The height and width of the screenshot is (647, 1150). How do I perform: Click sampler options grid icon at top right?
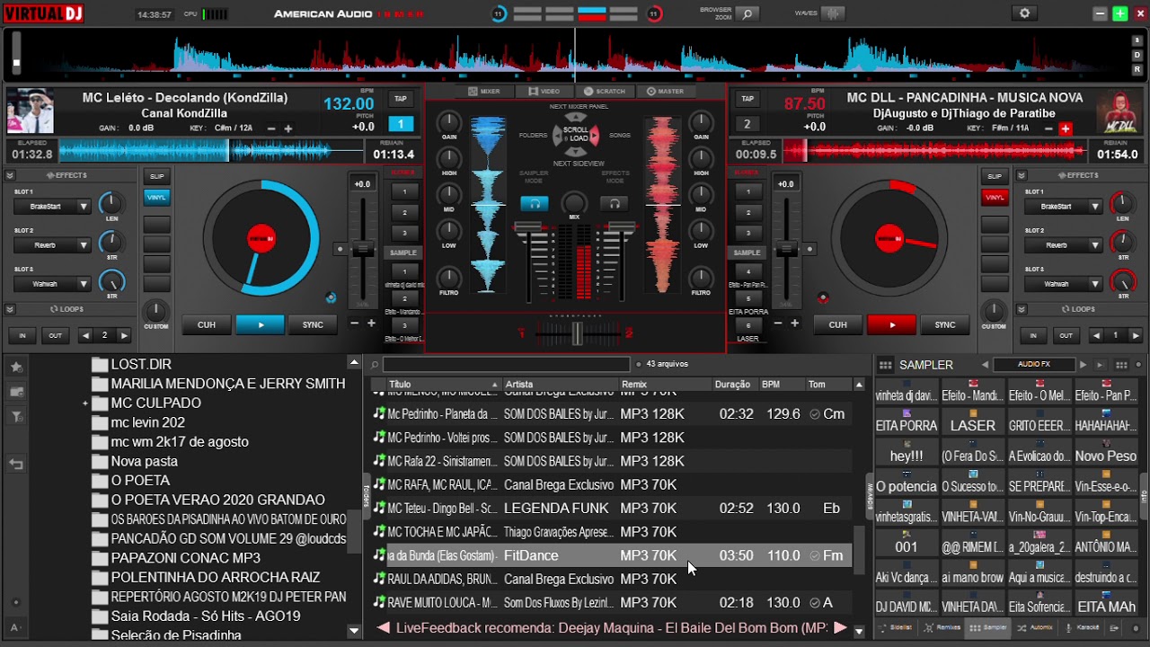pos(1121,365)
